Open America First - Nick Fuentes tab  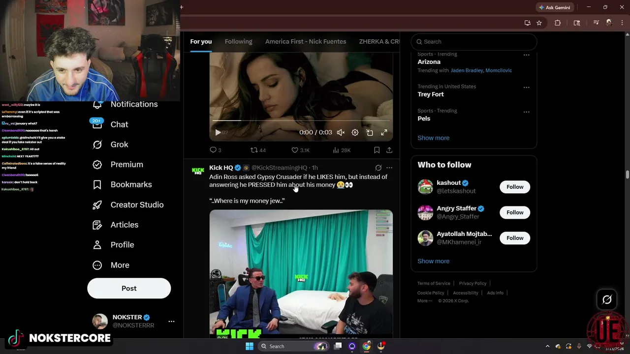click(x=306, y=41)
